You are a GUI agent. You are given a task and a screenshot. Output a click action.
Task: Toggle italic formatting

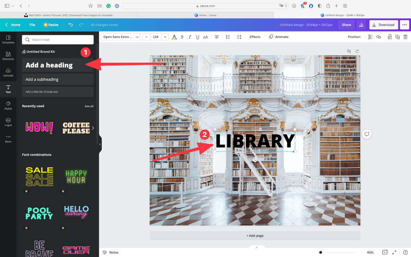190,37
